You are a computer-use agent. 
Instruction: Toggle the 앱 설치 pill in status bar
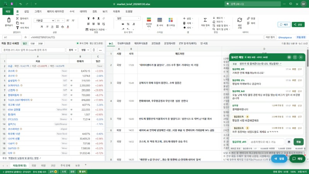point(82,172)
